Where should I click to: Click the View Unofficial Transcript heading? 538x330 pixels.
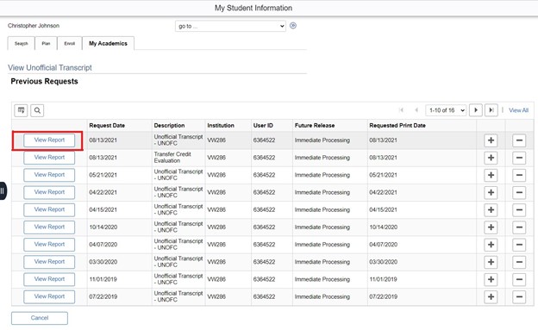click(50, 67)
